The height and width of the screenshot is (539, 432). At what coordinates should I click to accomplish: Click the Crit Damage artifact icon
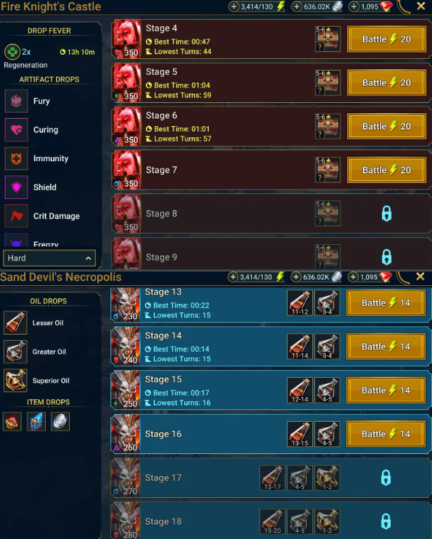16,216
